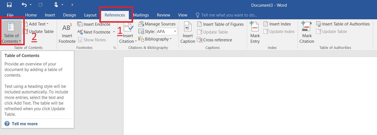
Task: Click the Update Index button
Action: [x=279, y=32]
